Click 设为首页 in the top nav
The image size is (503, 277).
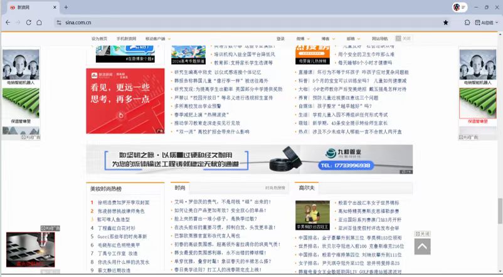[x=99, y=38]
